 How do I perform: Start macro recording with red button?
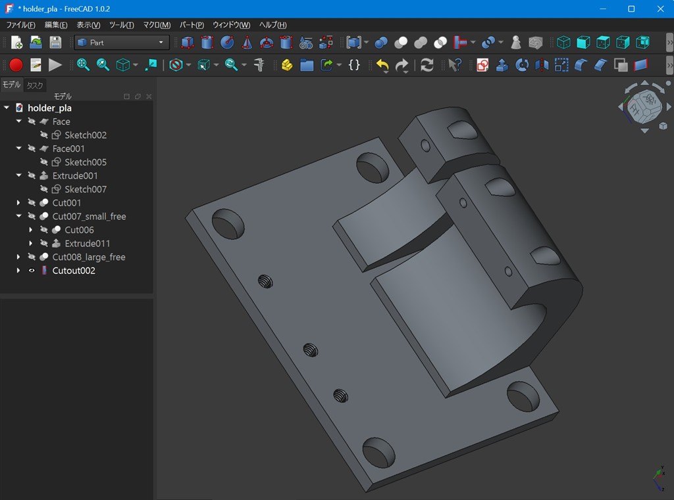coord(16,65)
